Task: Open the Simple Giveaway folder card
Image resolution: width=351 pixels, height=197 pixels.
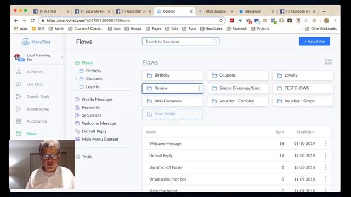Action: (237, 88)
